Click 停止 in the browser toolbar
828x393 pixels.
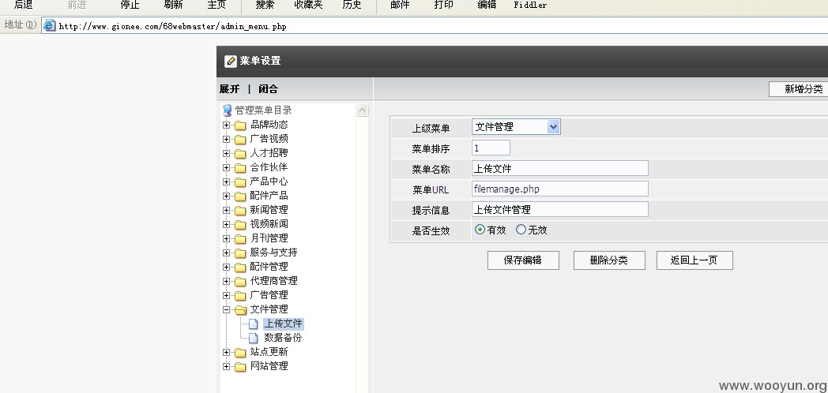click(130, 5)
